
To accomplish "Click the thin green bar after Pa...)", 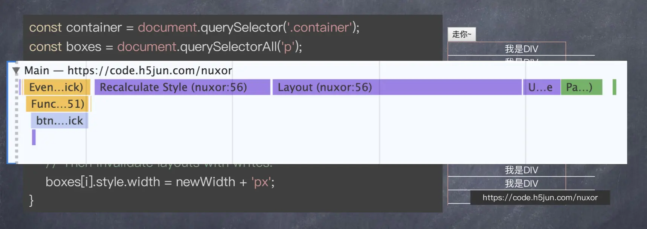I will click(x=614, y=87).
